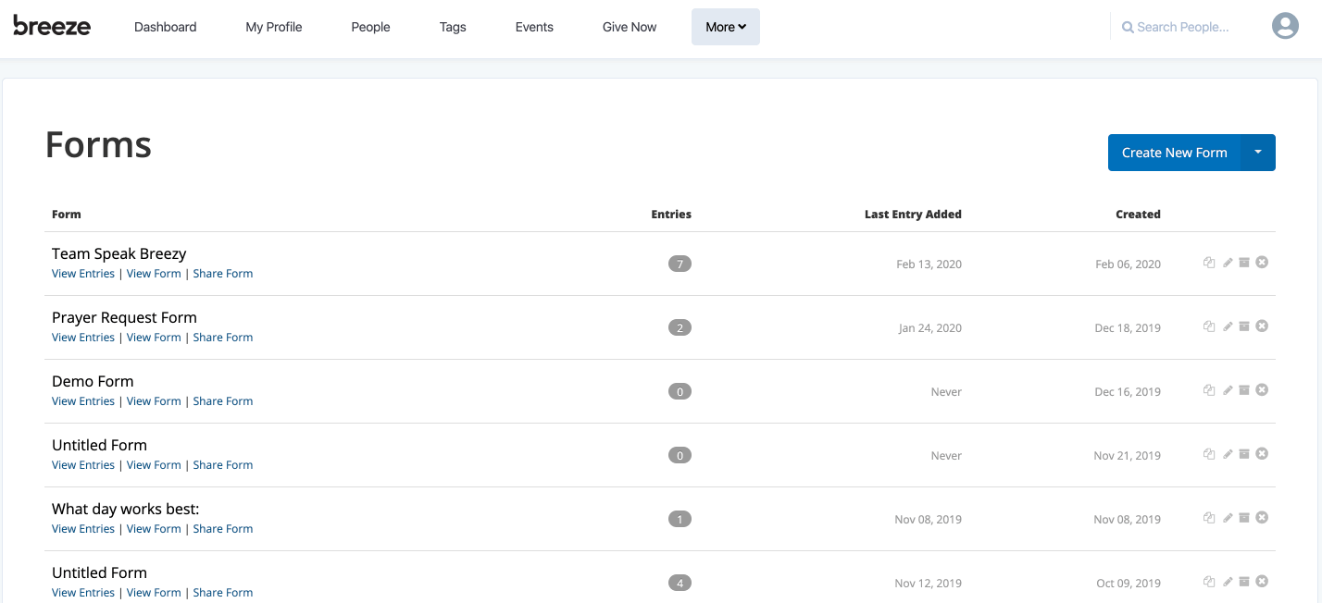
Task: Share the Demo Form via link
Action: pyautogui.click(x=222, y=400)
